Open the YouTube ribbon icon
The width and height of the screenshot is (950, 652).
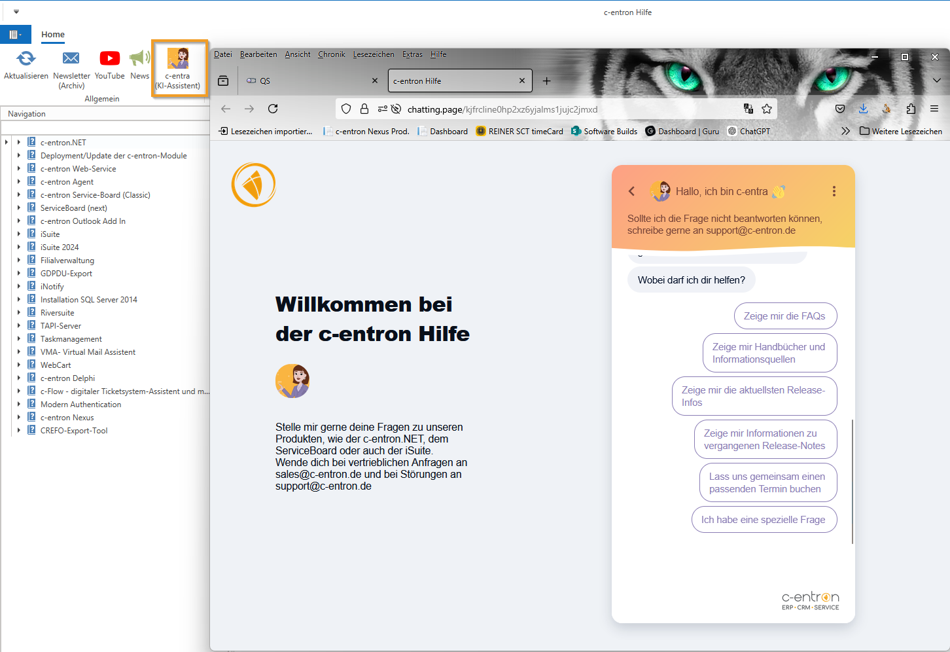coord(110,59)
